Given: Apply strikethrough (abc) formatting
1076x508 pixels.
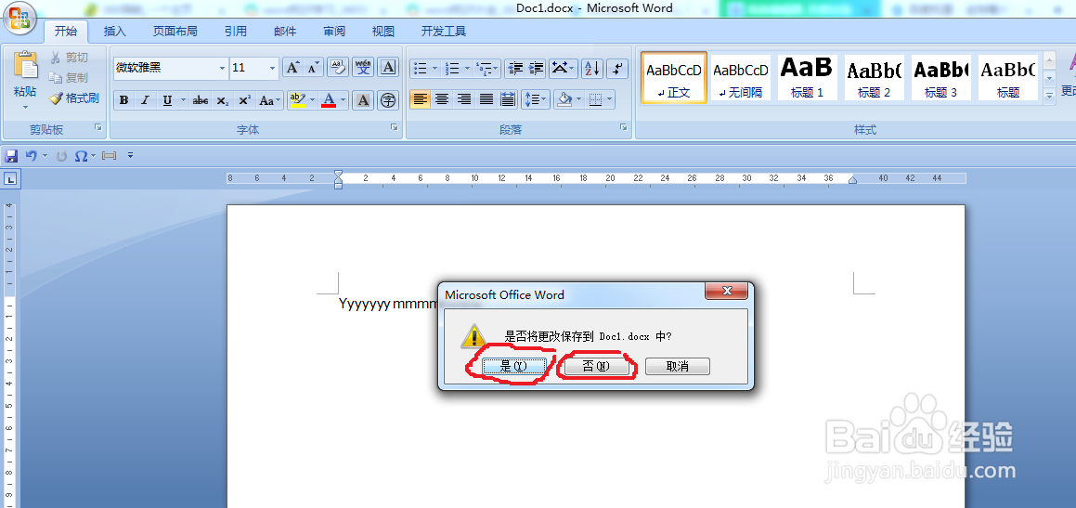Looking at the screenshot, I should [201, 100].
